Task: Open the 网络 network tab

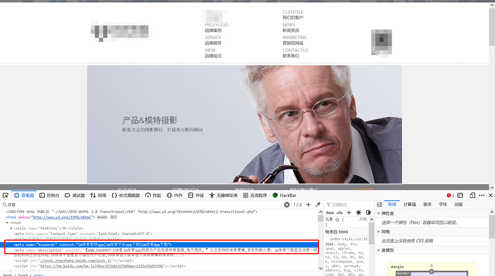Action: click(x=98, y=195)
